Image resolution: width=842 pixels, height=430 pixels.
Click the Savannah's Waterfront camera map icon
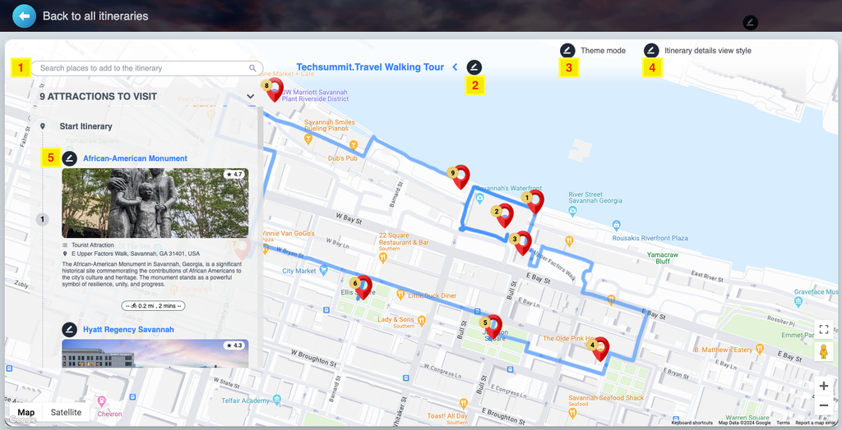coord(480,199)
